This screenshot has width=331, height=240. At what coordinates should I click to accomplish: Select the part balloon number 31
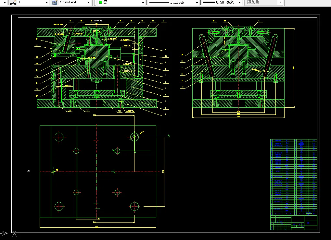pos(120,111)
